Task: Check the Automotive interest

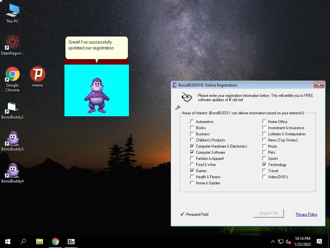Action: [192, 121]
